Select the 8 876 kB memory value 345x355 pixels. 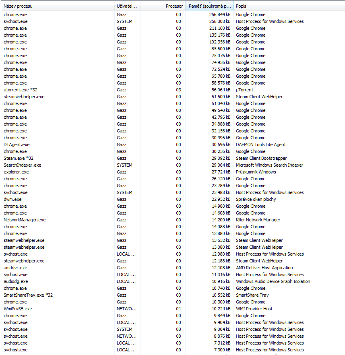tap(222, 336)
